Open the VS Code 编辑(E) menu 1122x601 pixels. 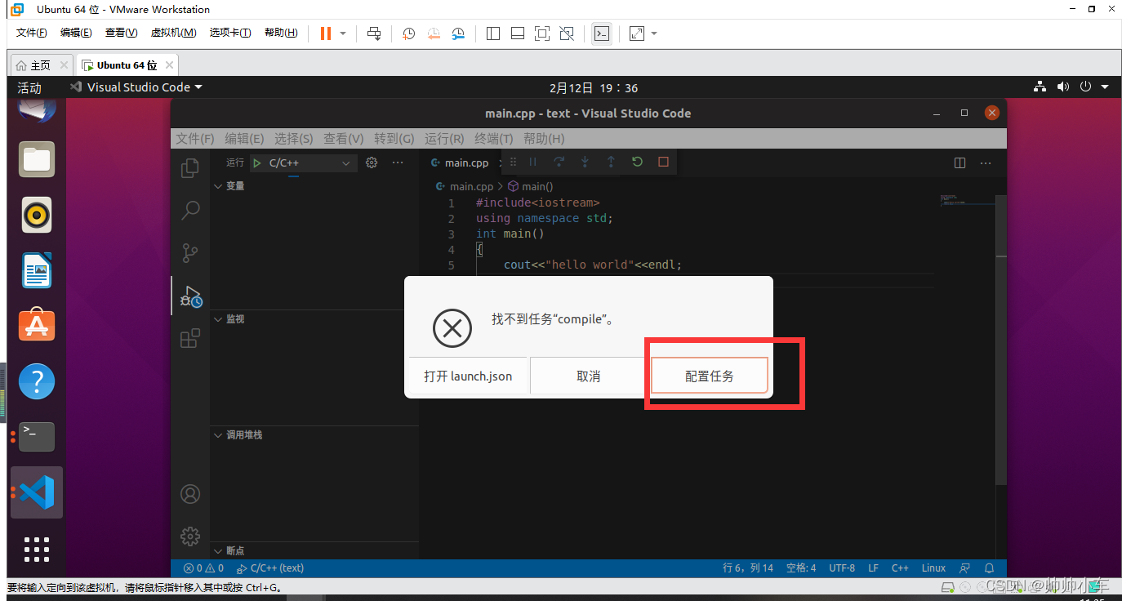pyautogui.click(x=244, y=138)
